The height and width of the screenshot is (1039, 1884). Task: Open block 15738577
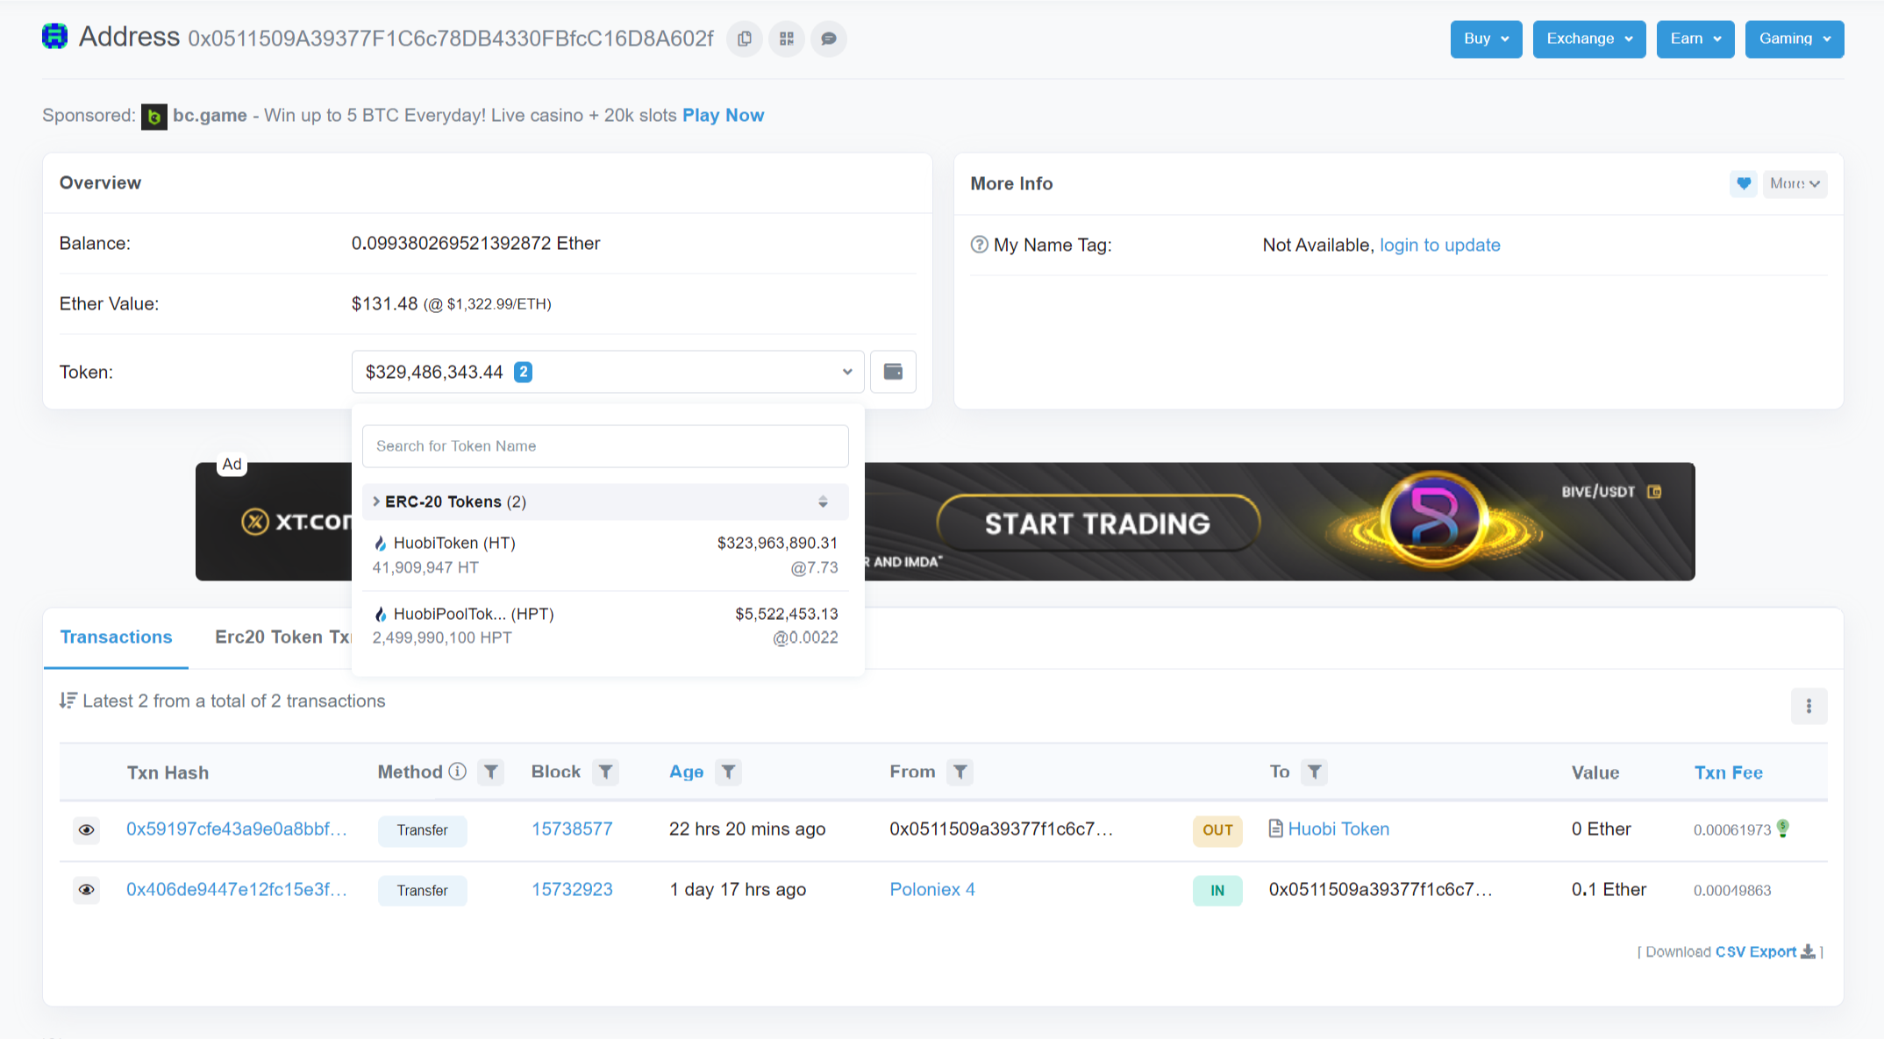[572, 829]
